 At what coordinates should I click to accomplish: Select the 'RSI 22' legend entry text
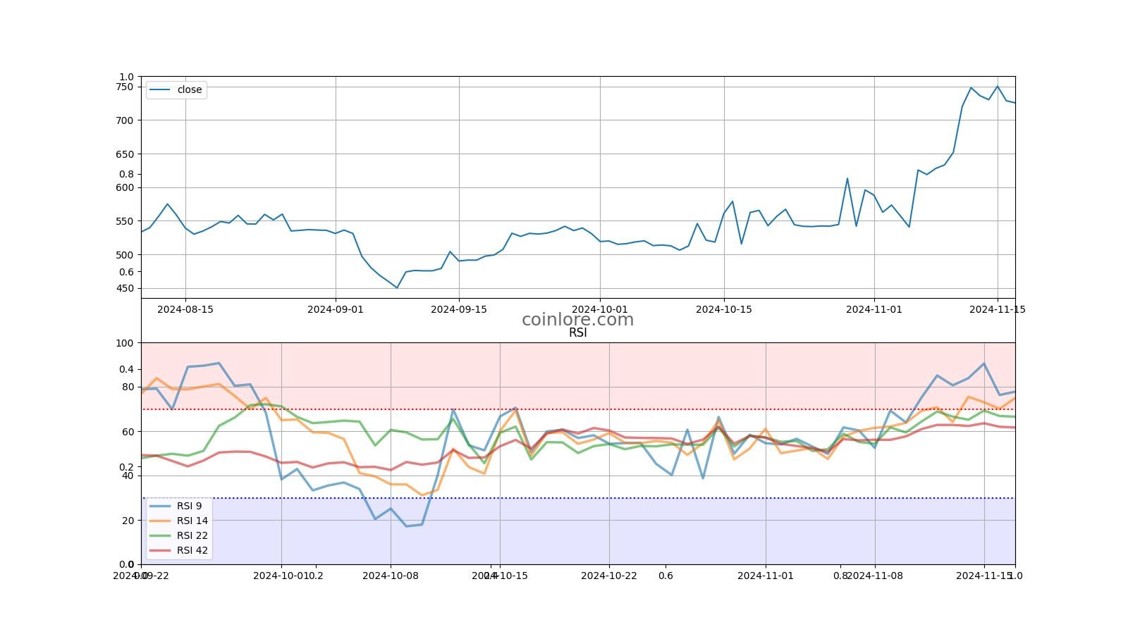192,535
